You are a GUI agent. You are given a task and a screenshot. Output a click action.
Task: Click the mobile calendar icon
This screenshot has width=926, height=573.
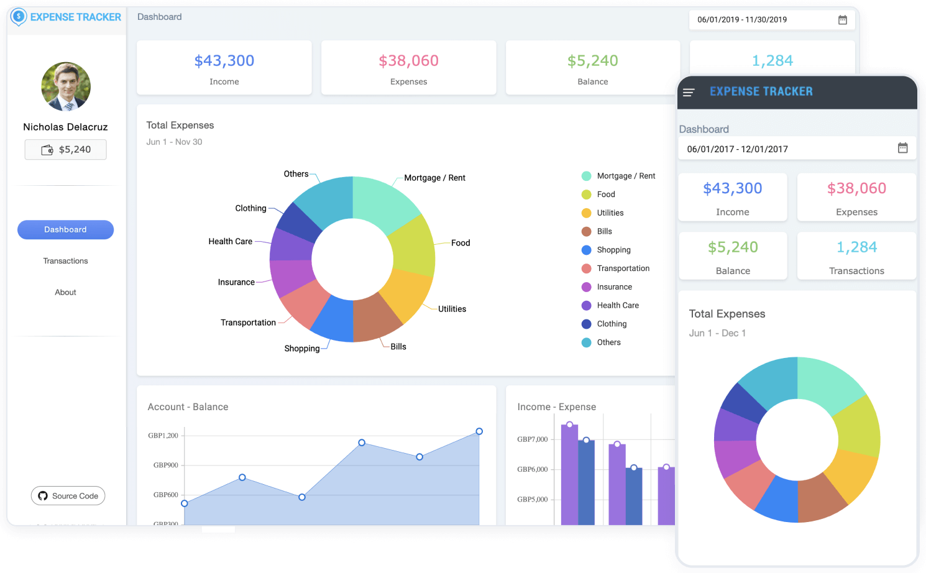click(902, 148)
